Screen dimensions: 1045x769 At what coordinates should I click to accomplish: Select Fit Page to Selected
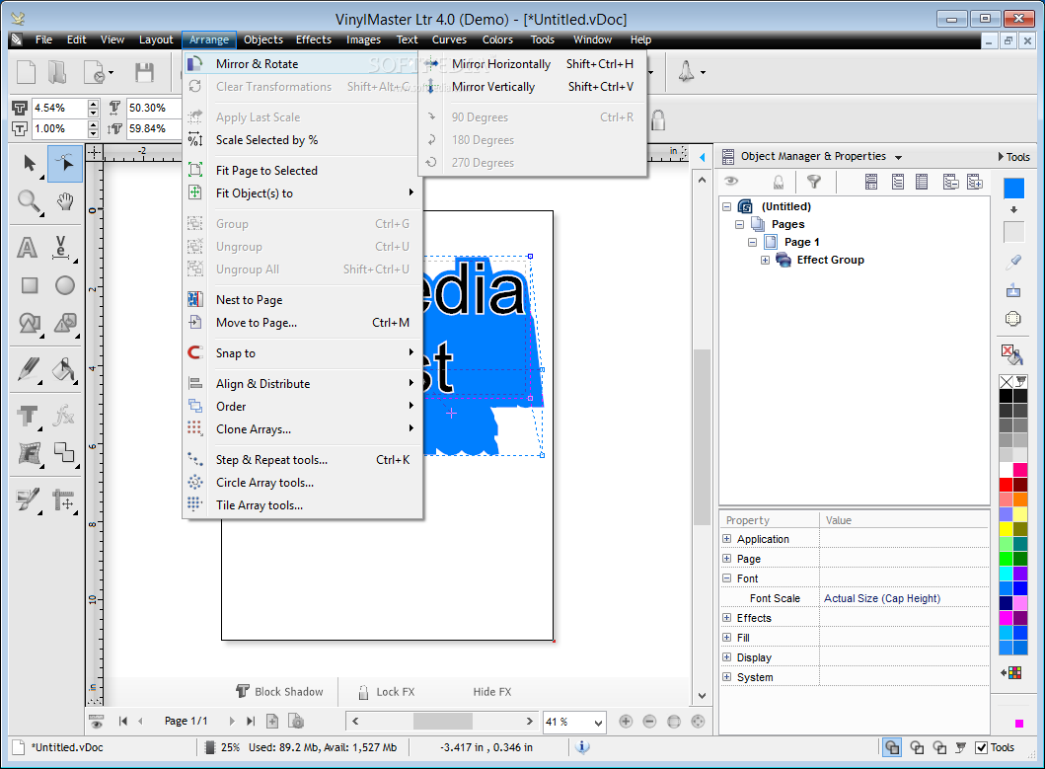pos(303,171)
